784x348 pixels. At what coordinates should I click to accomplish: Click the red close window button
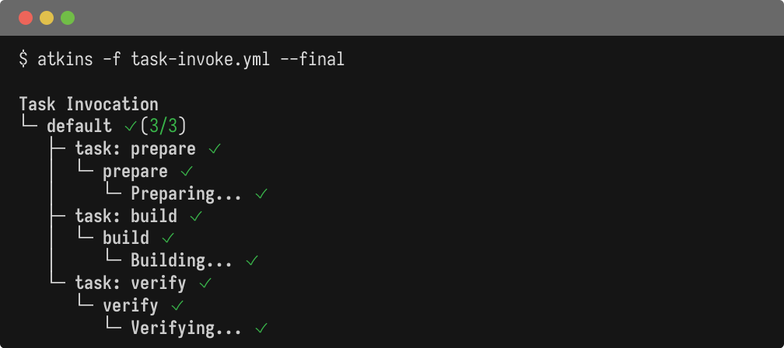26,17
